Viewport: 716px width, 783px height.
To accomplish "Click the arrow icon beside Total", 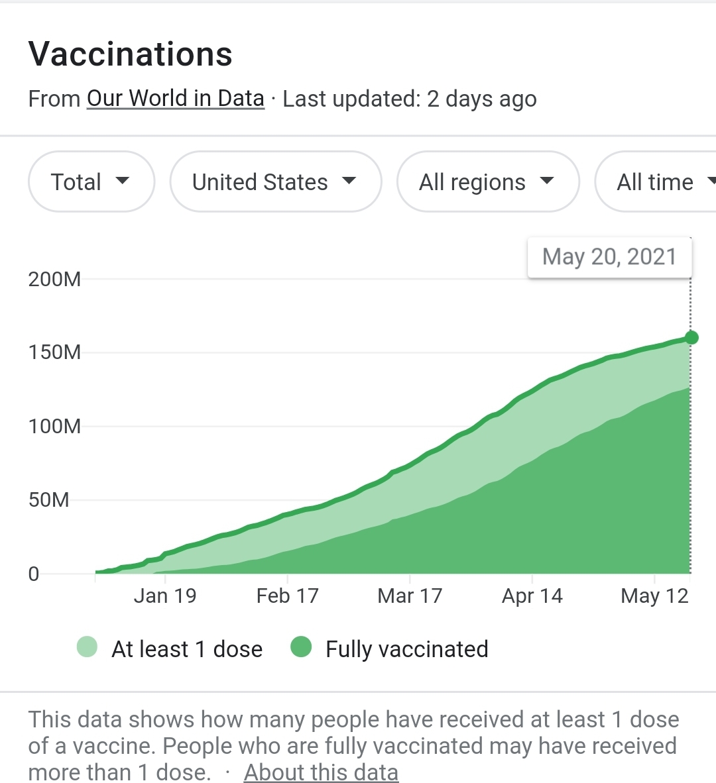I will [x=123, y=181].
